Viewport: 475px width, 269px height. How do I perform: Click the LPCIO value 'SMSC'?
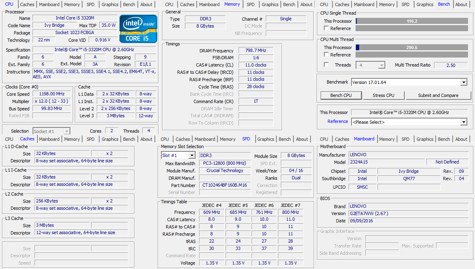tap(362, 187)
